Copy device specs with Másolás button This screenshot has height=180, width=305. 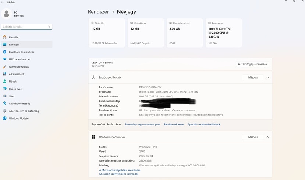point(253,77)
